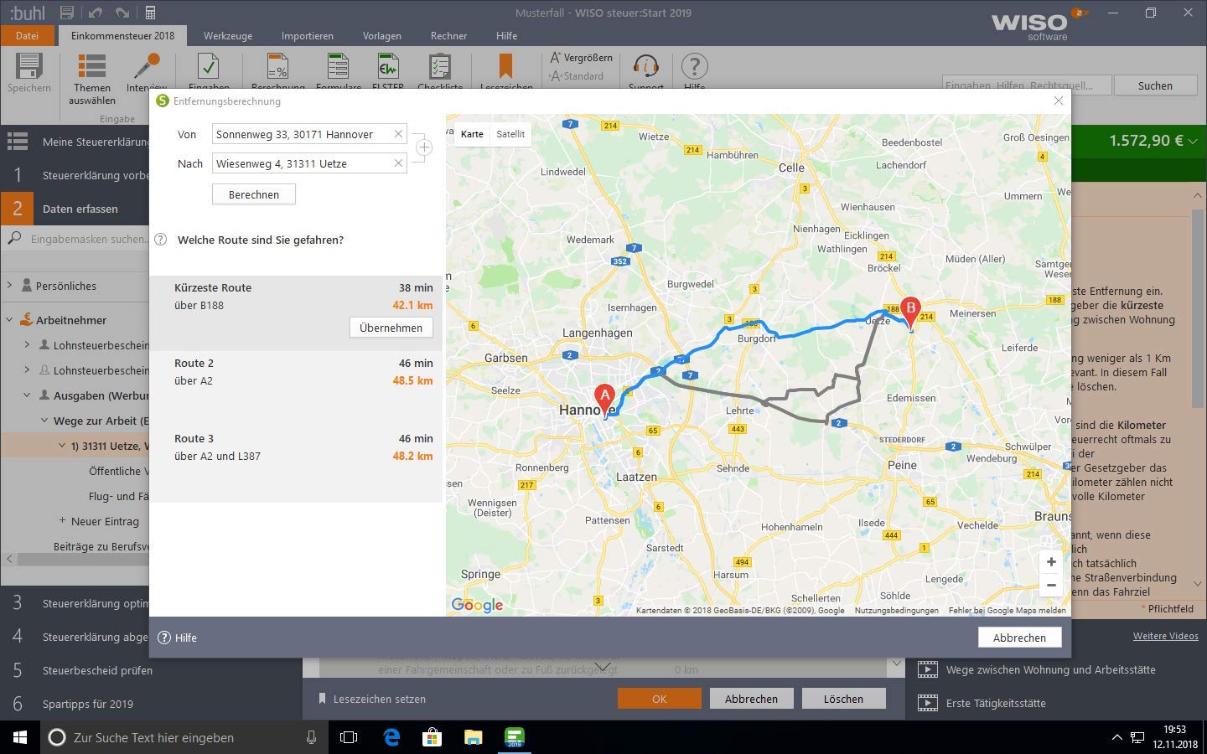Click the redo arrow in the title bar
Screen dimensions: 1207x754
coord(122,13)
